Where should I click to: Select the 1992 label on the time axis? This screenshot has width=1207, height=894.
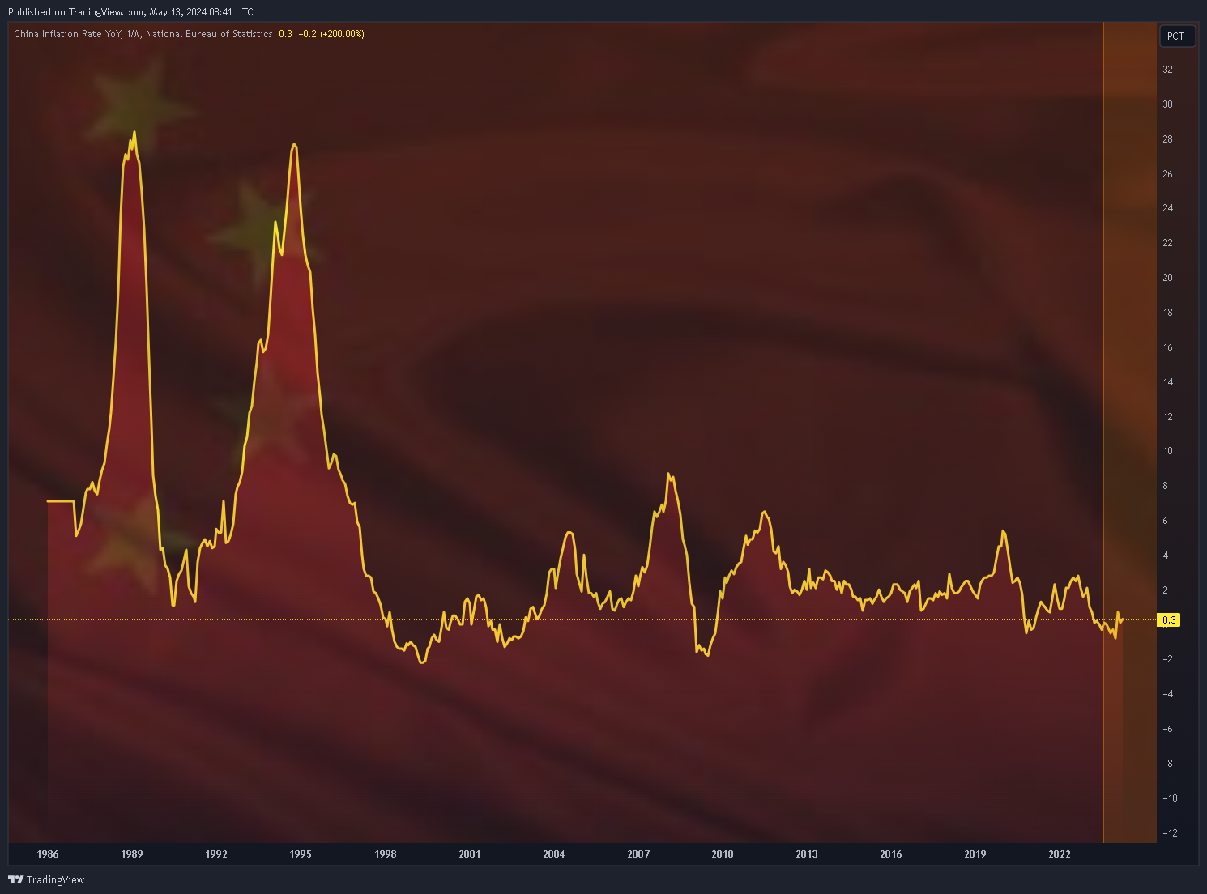point(216,854)
